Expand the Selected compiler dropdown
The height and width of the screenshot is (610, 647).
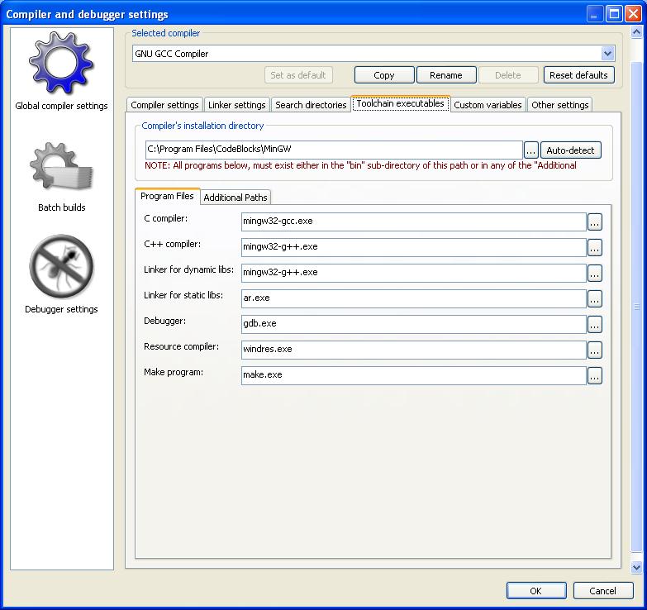[x=608, y=54]
